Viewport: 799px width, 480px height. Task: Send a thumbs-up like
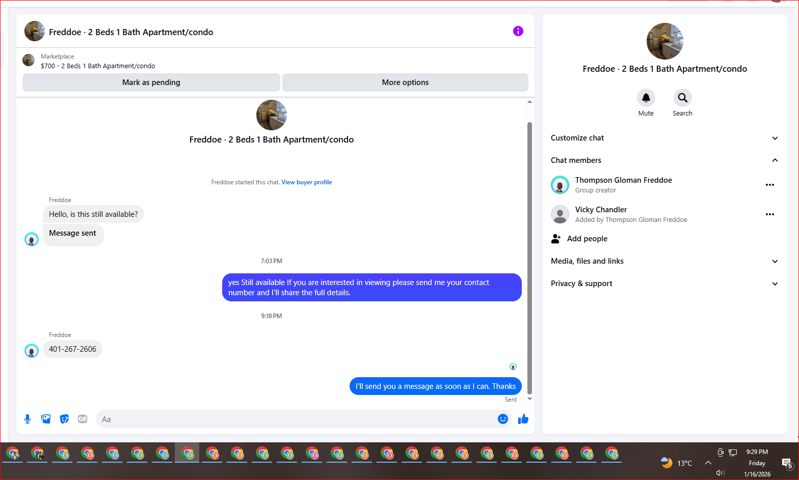pyautogui.click(x=523, y=419)
